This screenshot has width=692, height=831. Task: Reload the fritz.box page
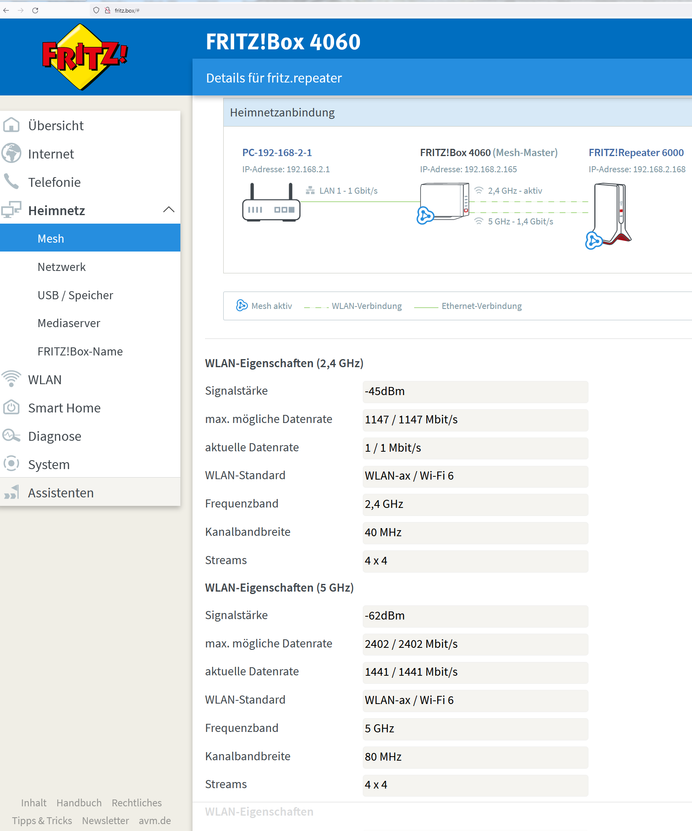(x=35, y=11)
